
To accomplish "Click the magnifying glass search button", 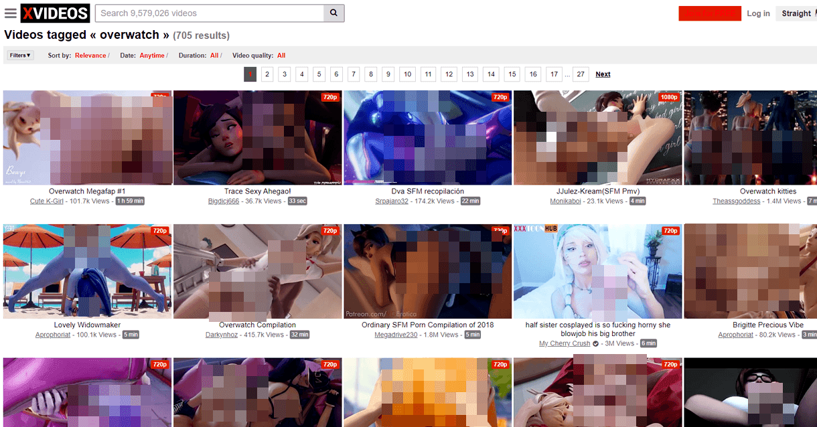I will click(x=333, y=13).
